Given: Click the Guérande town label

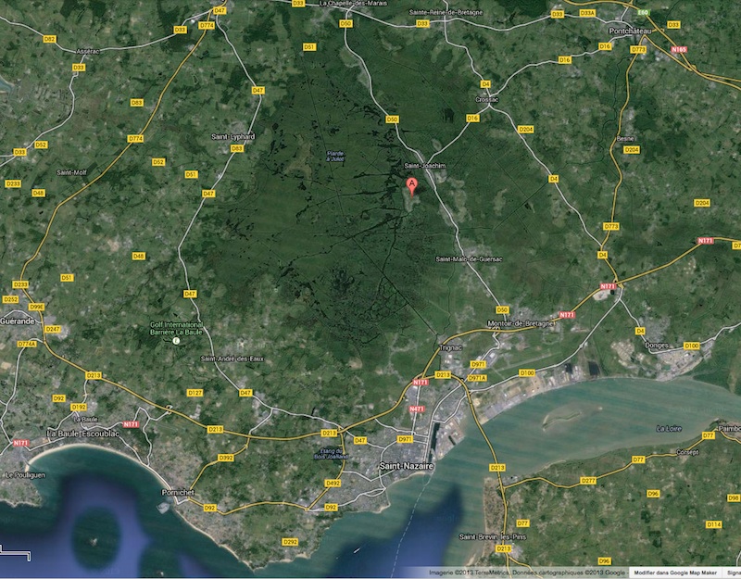Looking at the screenshot, I should tap(18, 321).
